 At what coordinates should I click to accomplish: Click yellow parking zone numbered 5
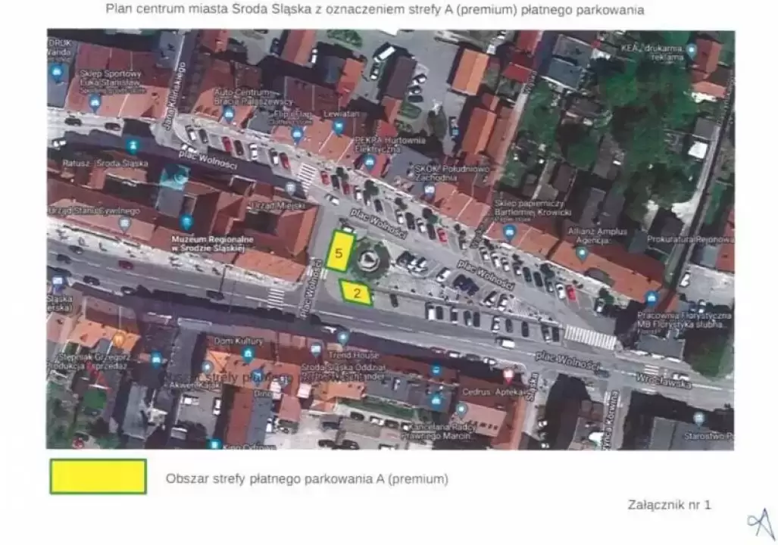click(x=340, y=253)
